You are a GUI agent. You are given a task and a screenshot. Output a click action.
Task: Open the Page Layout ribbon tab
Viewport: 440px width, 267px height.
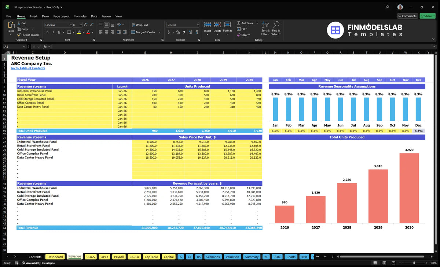[x=61, y=16]
